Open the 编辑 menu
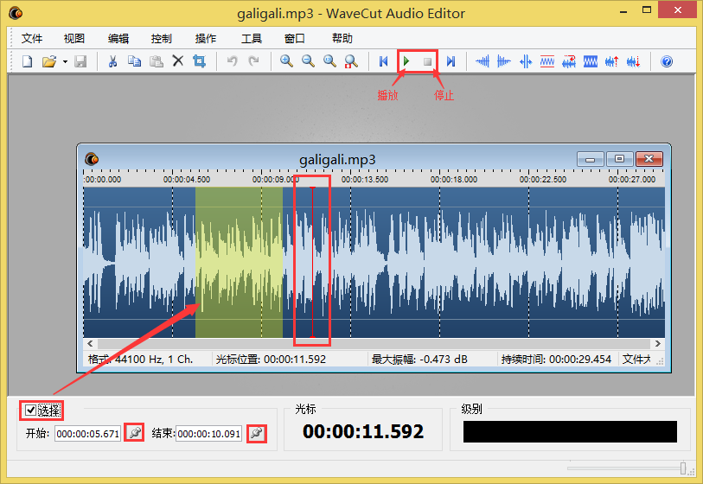The height and width of the screenshot is (484, 703). pyautogui.click(x=118, y=39)
